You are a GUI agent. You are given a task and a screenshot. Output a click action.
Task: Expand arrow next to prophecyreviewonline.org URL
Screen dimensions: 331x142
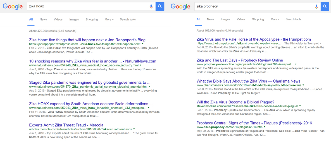pyautogui.click(x=296, y=64)
